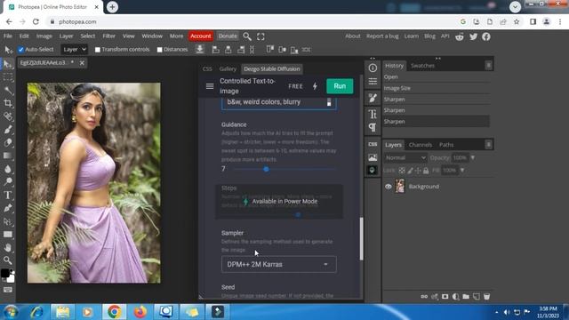This screenshot has width=569, height=320.
Task: Select the Image Size history step
Action: tap(437, 88)
